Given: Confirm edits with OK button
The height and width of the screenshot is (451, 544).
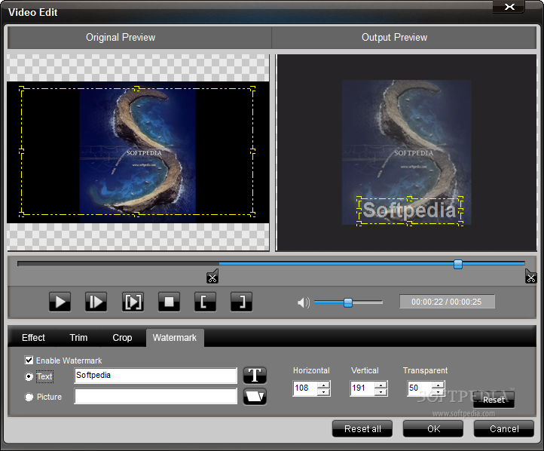Looking at the screenshot, I should pos(433,429).
